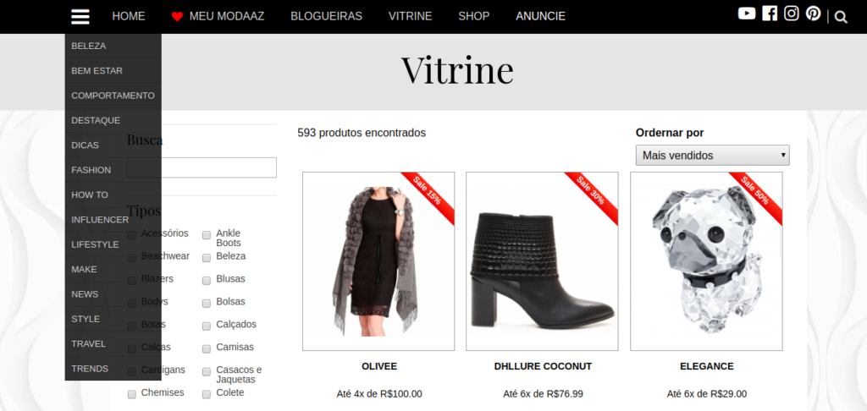Viewport: 867px width, 411px height.
Task: Click the red heart Meu Modaaz icon
Action: [177, 17]
